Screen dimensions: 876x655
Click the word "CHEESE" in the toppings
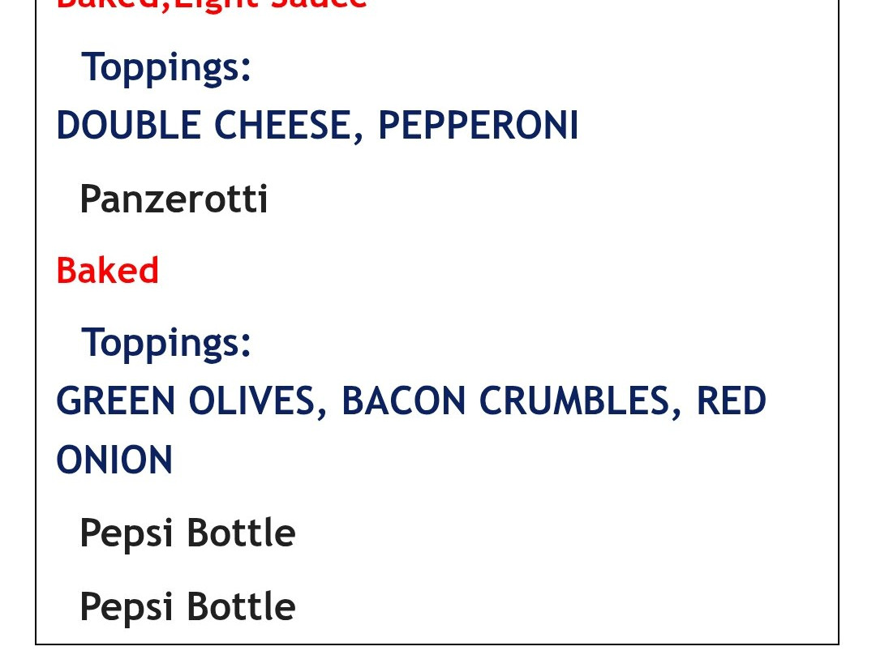coord(283,126)
